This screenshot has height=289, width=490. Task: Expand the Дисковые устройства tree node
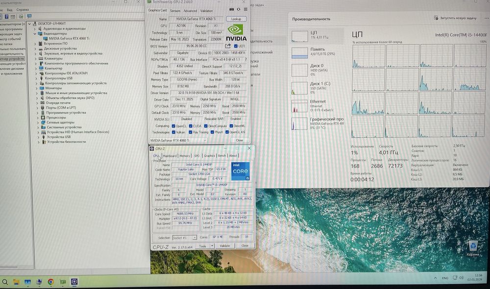click(35, 49)
